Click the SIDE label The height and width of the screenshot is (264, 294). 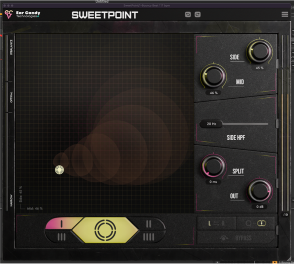pos(235,57)
